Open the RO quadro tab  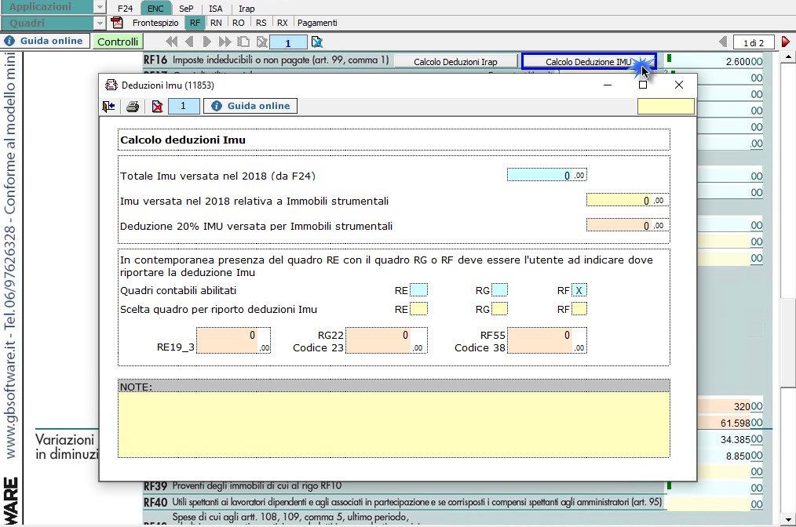coord(238,23)
